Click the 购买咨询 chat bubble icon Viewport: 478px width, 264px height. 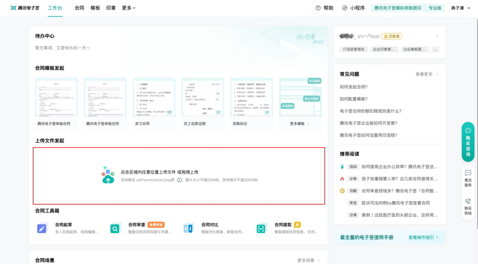tap(468, 130)
